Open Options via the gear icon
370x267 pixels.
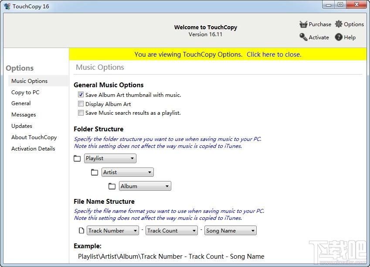[x=339, y=24]
